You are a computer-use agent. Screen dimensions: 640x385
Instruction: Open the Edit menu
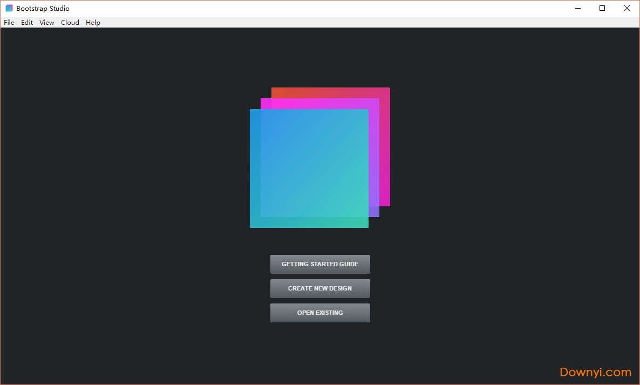[x=26, y=22]
